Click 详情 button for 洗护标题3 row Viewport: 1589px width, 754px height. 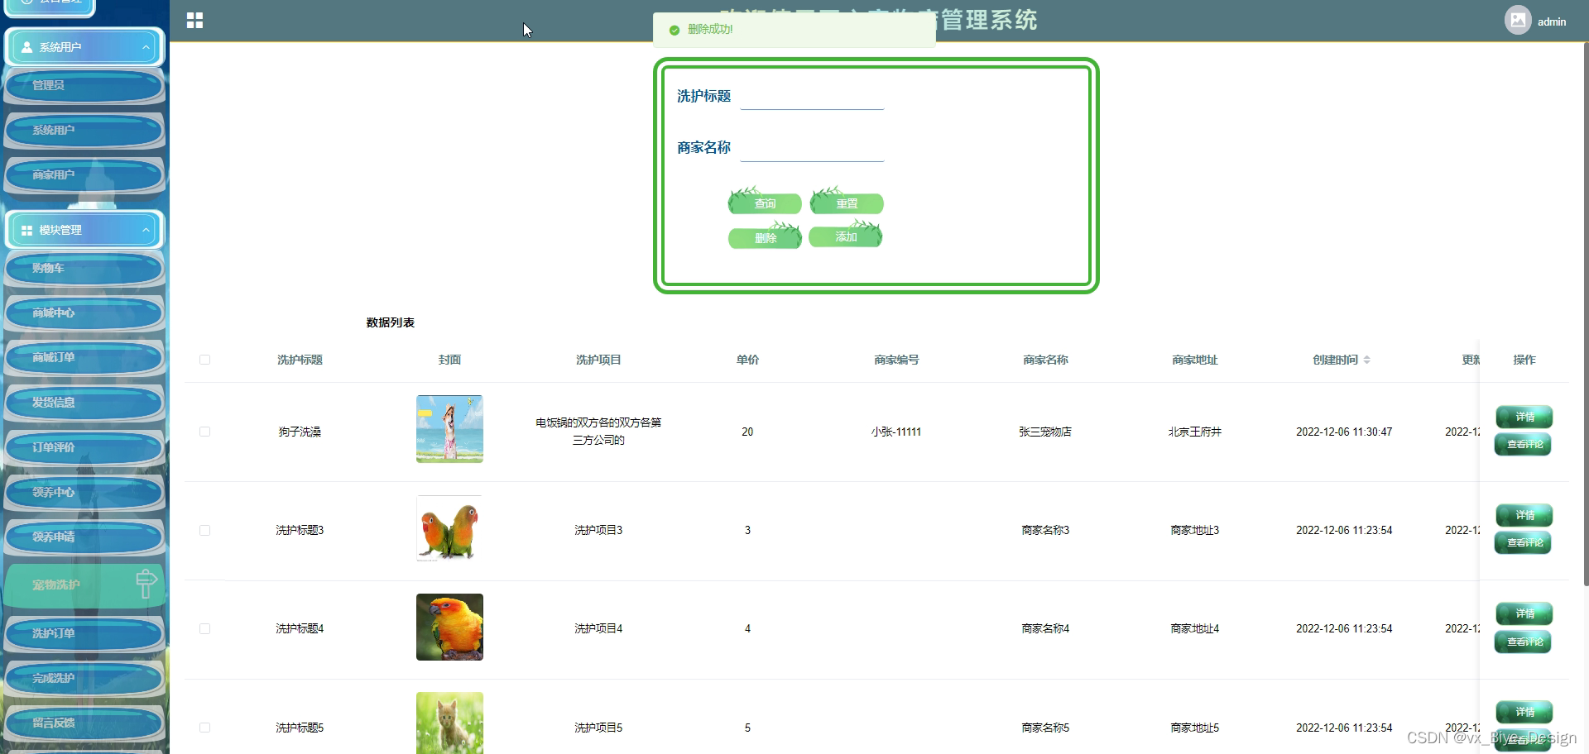coord(1524,515)
